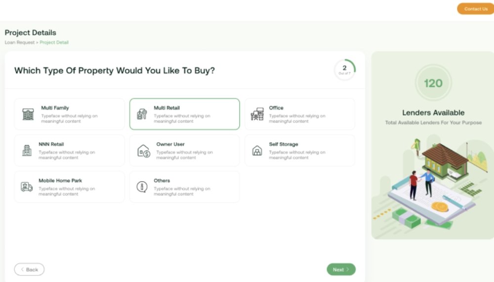
Task: Click the step 2 of 7 progress ring
Action: [345, 70]
